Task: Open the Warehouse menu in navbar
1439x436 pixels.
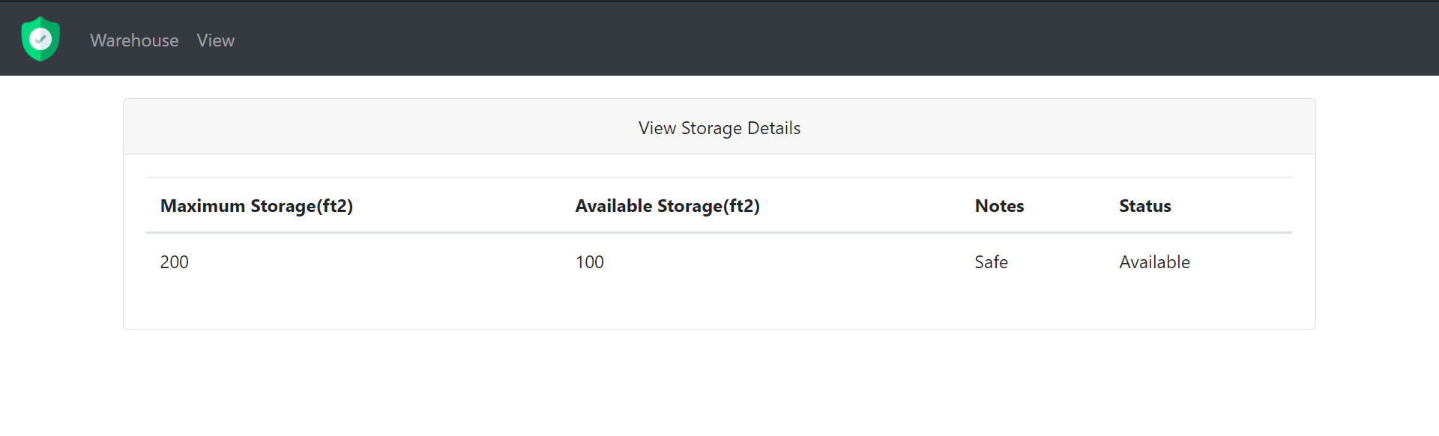Action: coord(134,40)
